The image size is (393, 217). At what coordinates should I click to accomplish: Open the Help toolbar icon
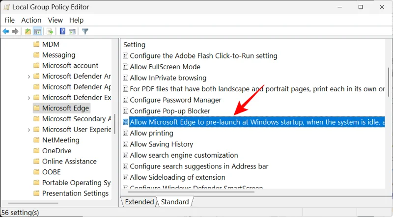(x=62, y=31)
